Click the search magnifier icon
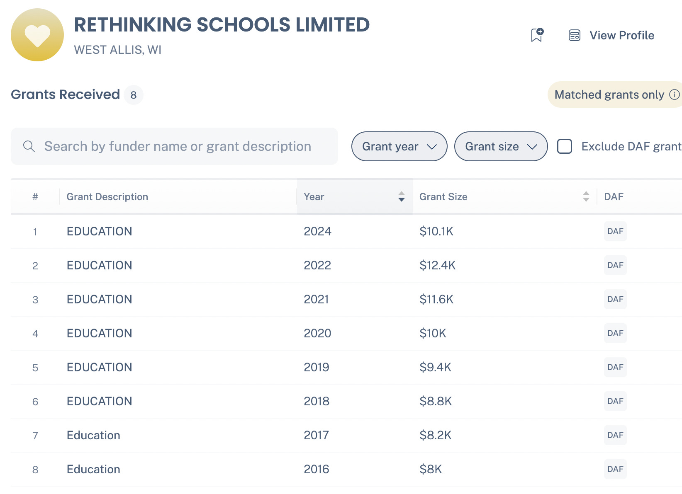 [x=29, y=146]
